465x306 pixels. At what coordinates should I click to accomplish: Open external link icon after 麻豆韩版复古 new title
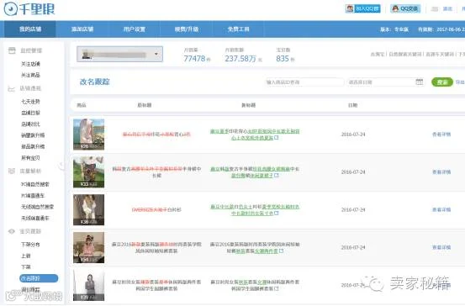pyautogui.click(x=277, y=175)
